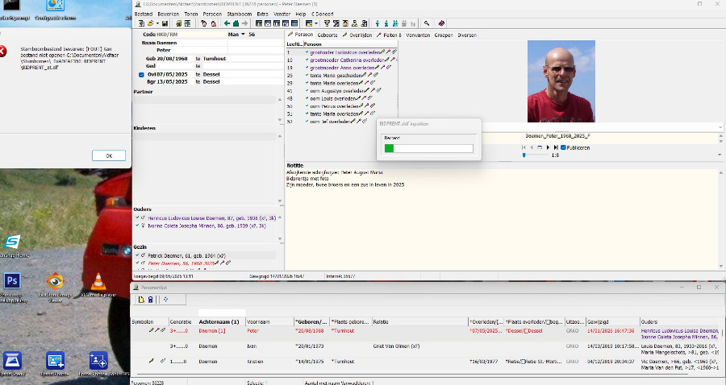726x385 pixels.
Task: Click the green home icon in the toolbar
Action: pyautogui.click(x=235, y=23)
